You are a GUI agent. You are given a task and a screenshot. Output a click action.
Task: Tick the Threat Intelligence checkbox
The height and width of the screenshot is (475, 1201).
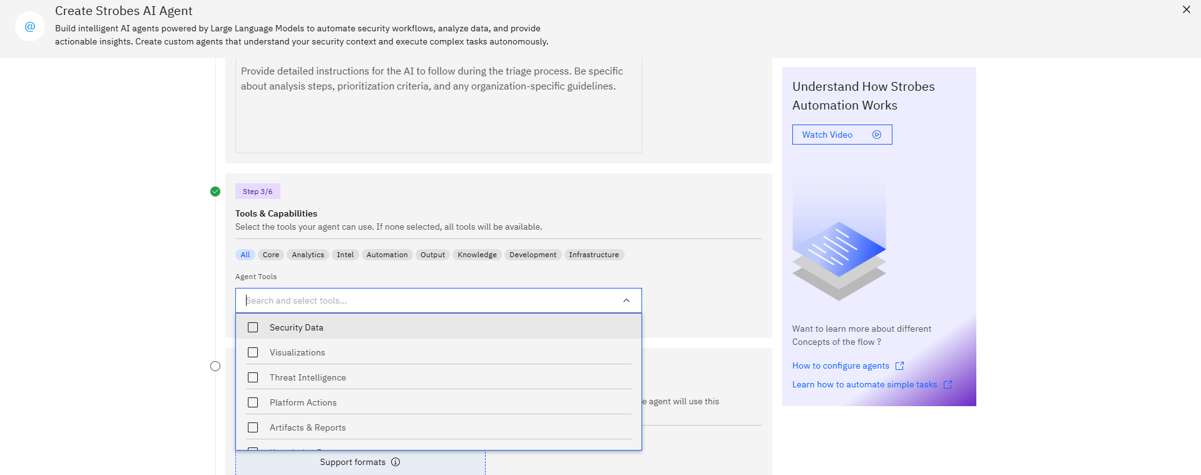pyautogui.click(x=253, y=377)
